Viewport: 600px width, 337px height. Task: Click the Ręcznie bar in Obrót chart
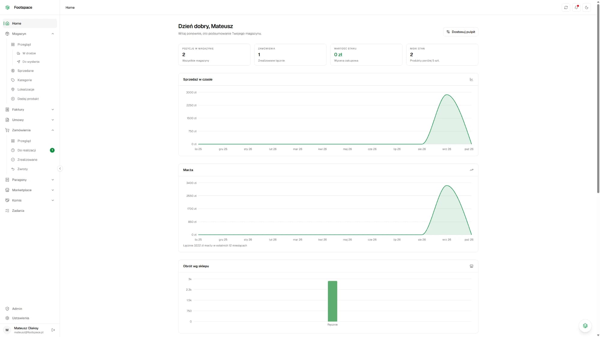[x=332, y=301]
